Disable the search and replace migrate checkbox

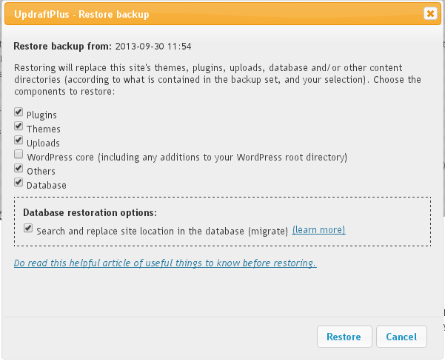pyautogui.click(x=28, y=229)
